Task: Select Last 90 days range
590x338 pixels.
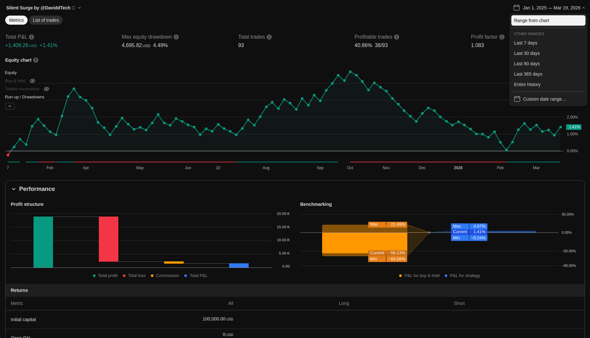Action: click(x=527, y=64)
